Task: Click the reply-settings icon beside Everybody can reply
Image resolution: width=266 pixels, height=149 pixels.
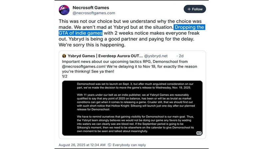Action: click(109, 145)
